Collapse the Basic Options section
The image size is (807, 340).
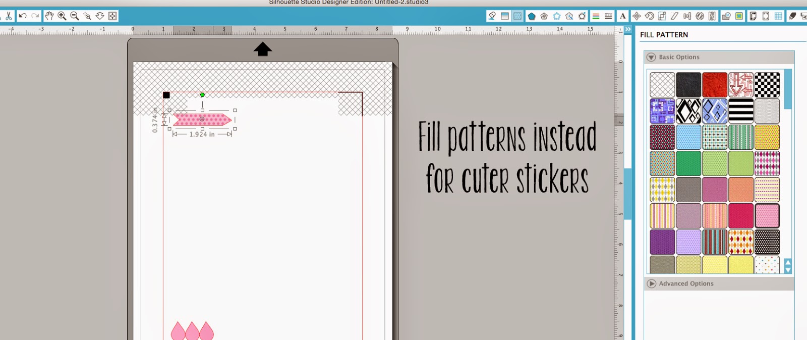tap(651, 57)
